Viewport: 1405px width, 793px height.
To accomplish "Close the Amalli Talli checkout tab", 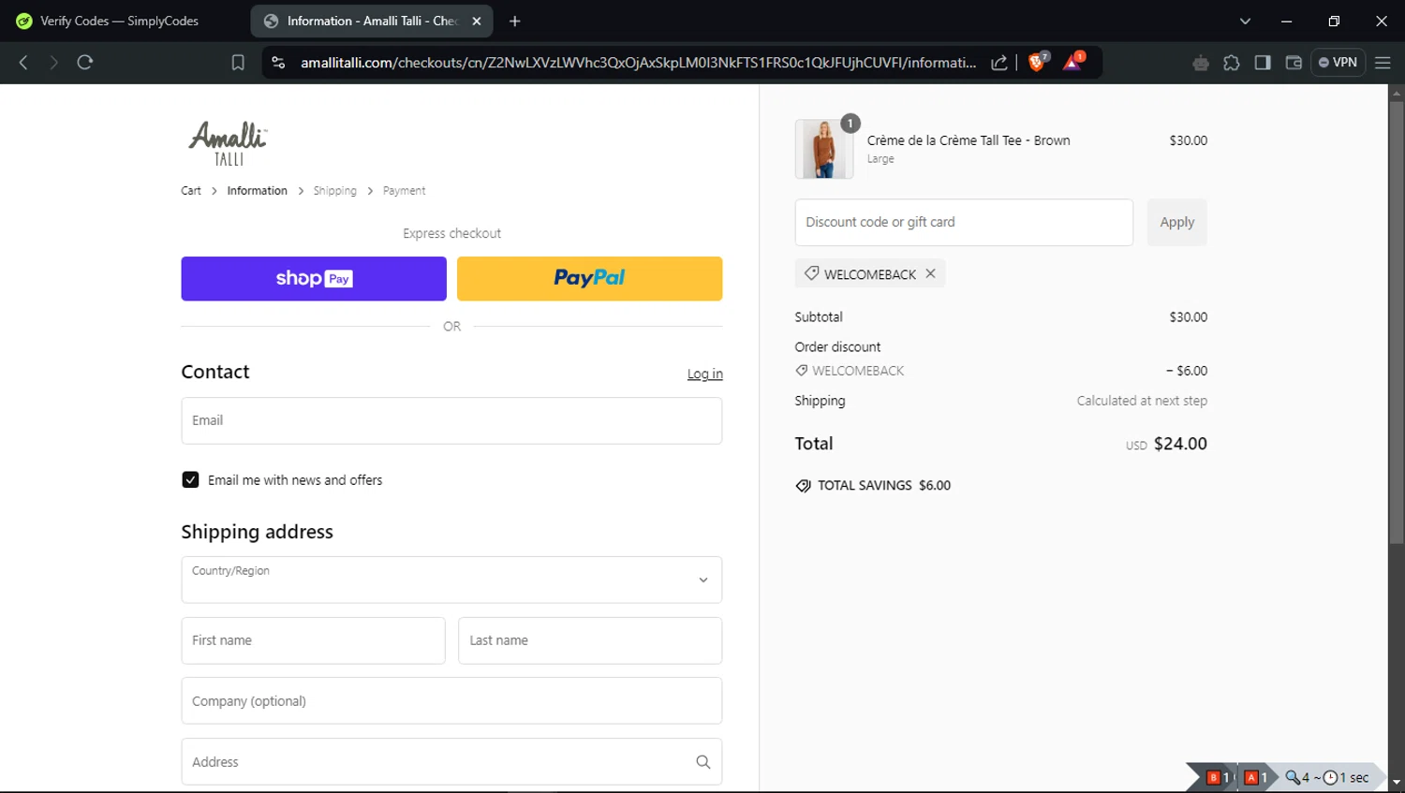I will point(477,21).
